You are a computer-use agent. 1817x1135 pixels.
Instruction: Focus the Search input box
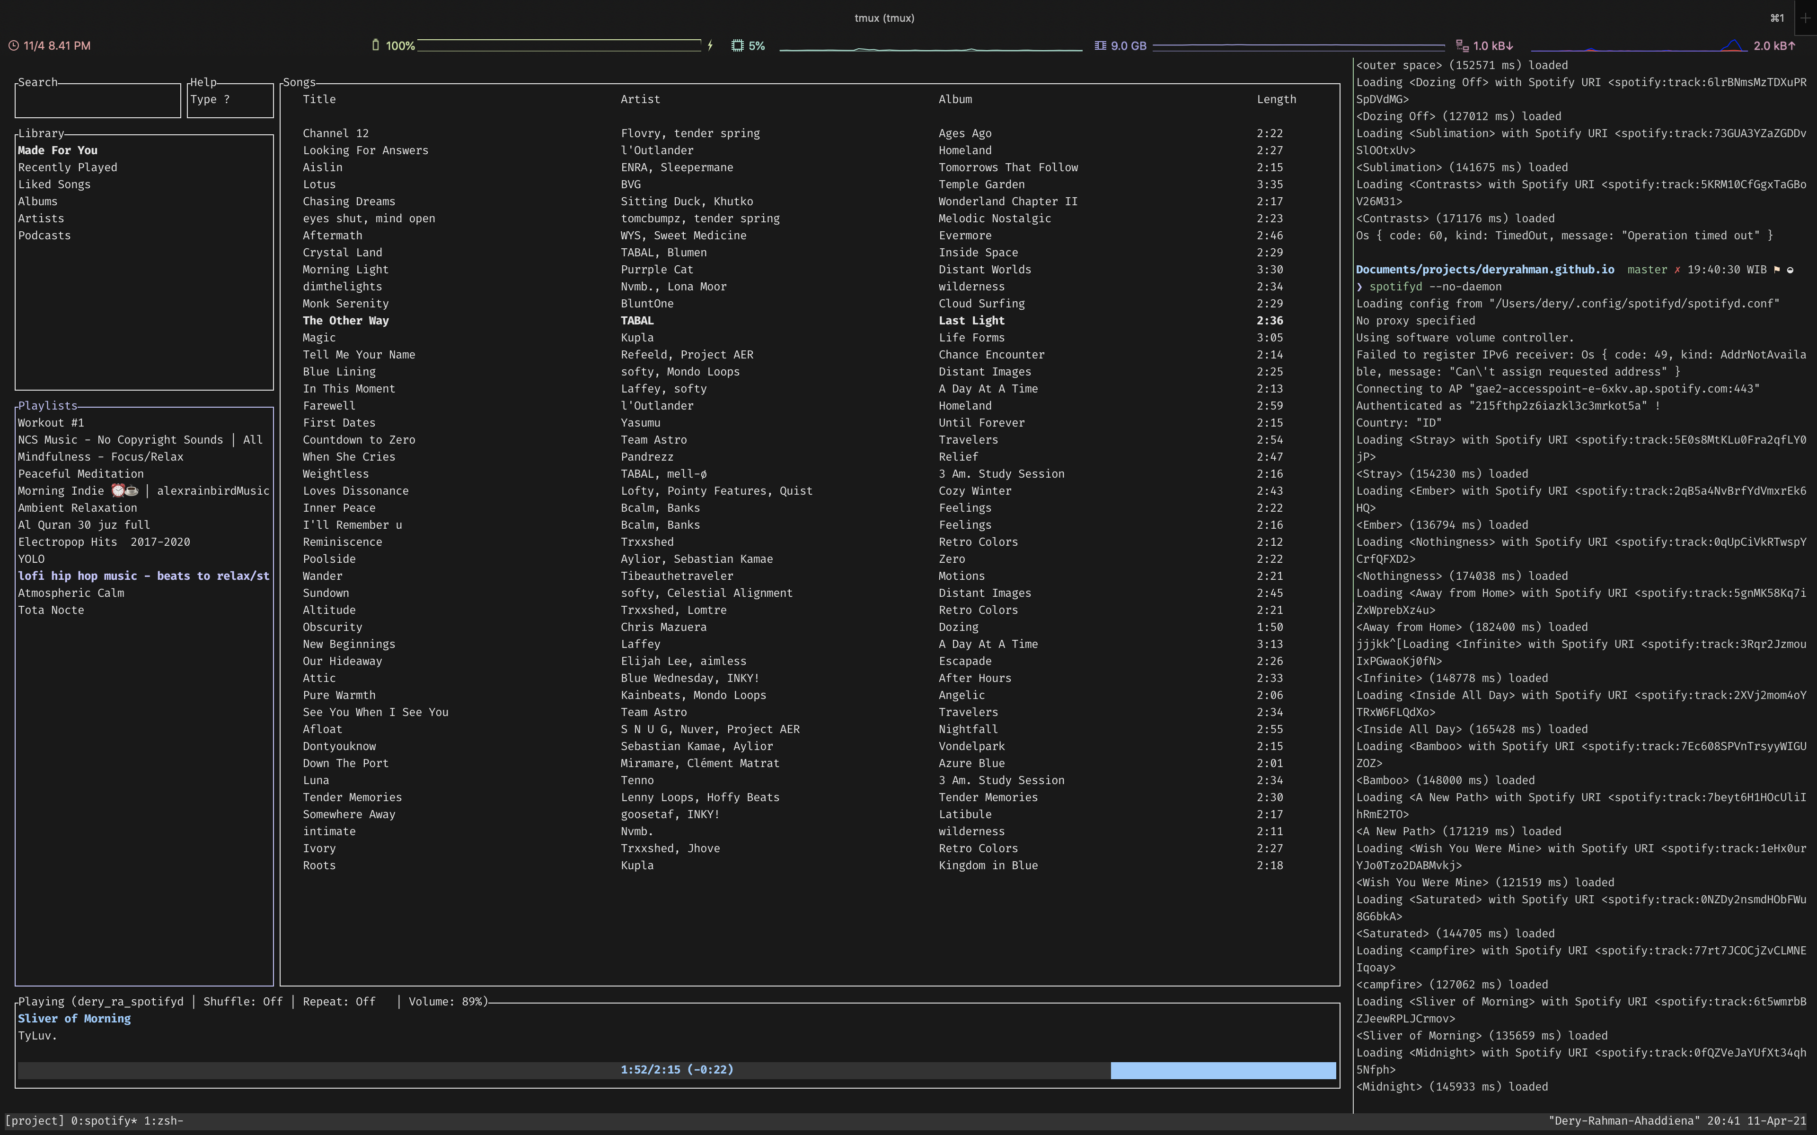point(97,100)
